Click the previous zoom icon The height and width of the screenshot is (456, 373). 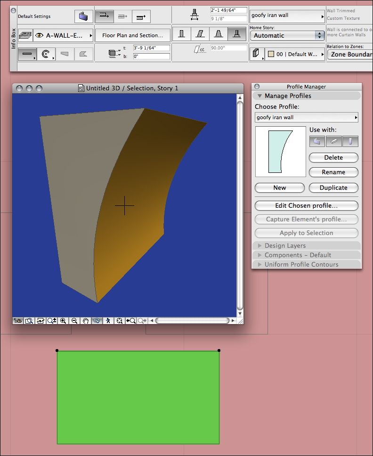131,321
